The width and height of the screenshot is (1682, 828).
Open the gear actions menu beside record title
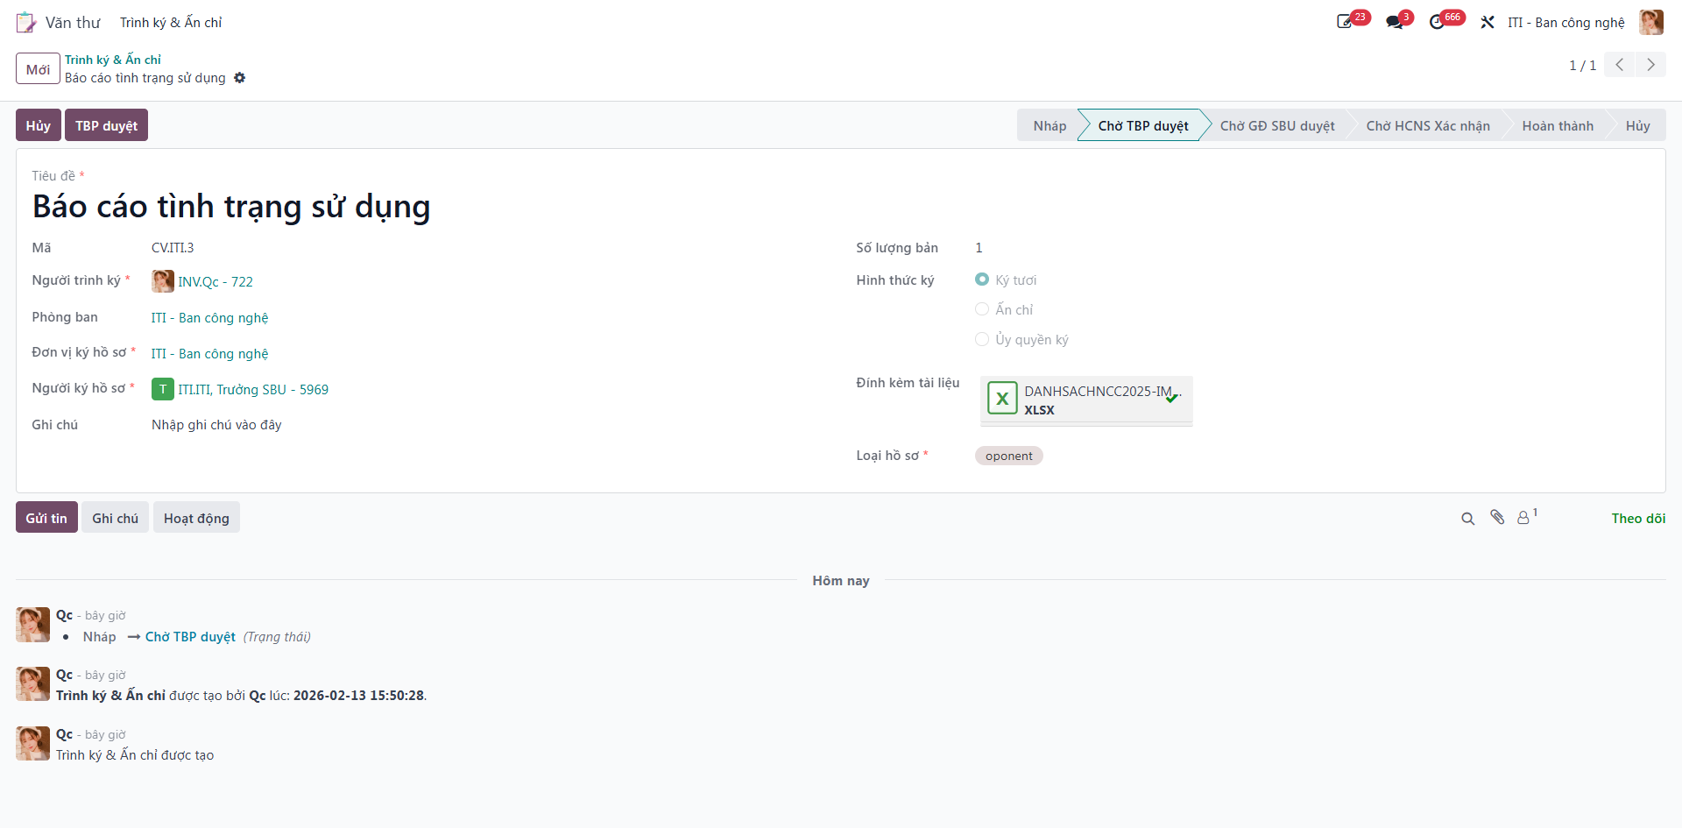tap(239, 78)
